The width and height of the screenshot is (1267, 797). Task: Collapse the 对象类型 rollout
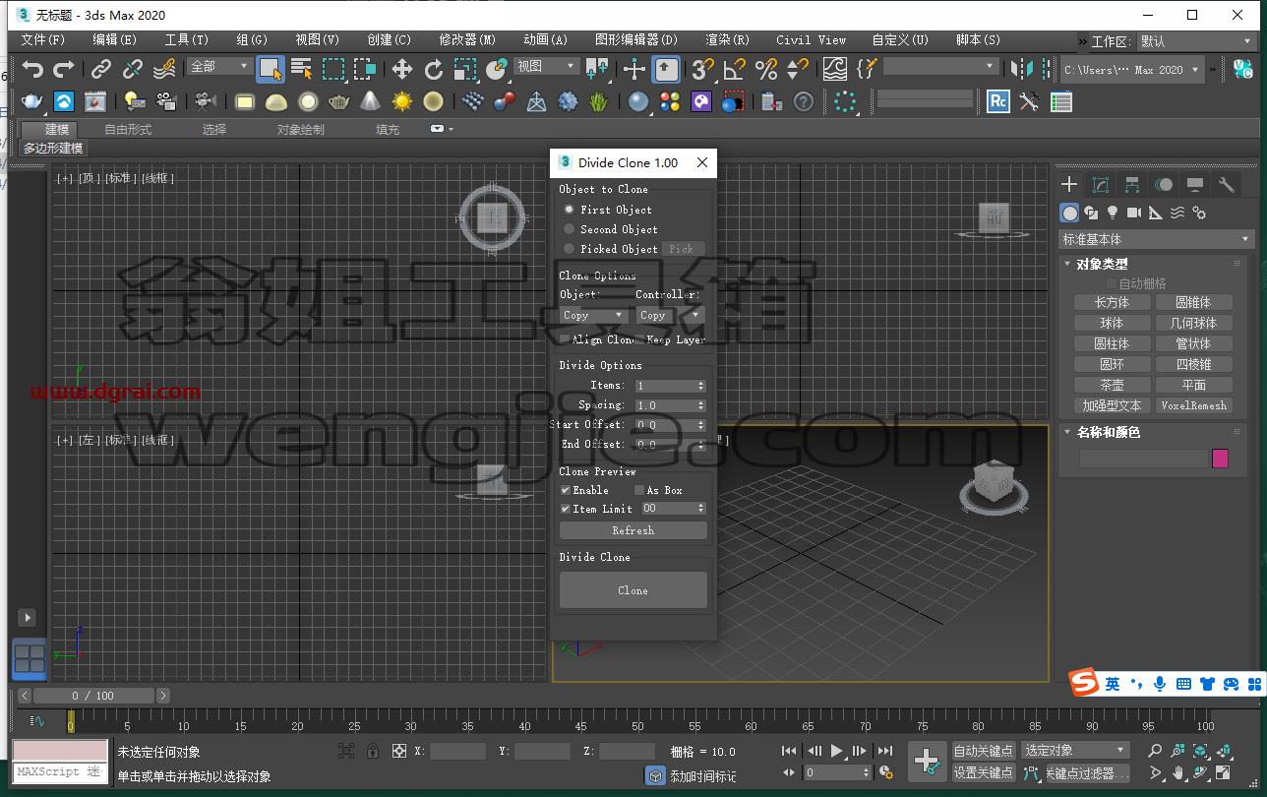point(1102,264)
